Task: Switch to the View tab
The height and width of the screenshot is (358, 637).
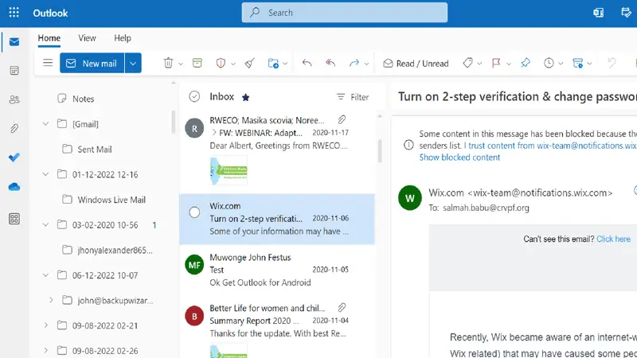Action: tap(87, 38)
